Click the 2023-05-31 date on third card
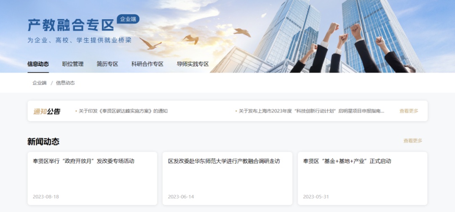The image size is (455, 212). pyautogui.click(x=316, y=196)
